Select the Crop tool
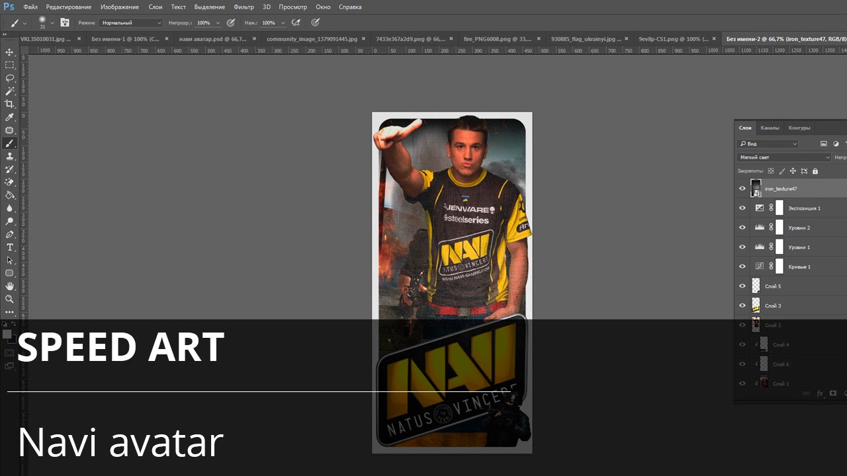This screenshot has height=476, width=847. [x=9, y=104]
